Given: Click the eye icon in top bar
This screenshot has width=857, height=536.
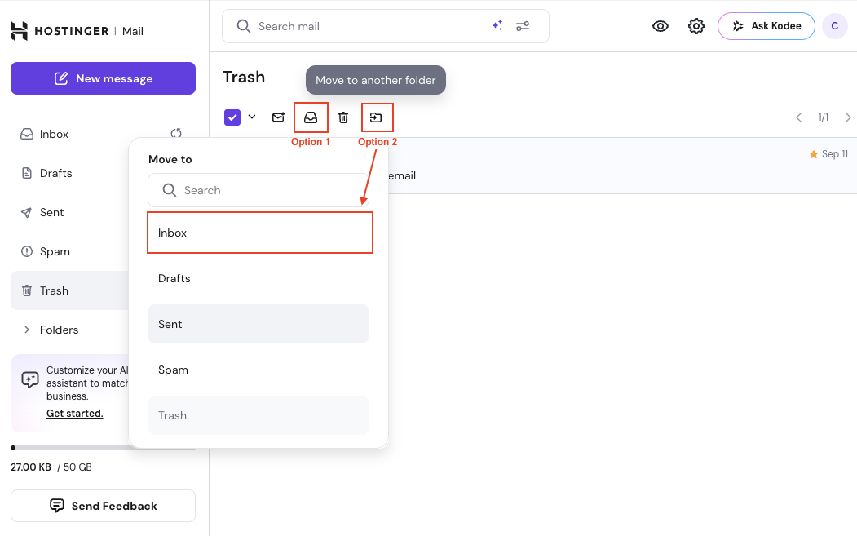Looking at the screenshot, I should point(660,26).
